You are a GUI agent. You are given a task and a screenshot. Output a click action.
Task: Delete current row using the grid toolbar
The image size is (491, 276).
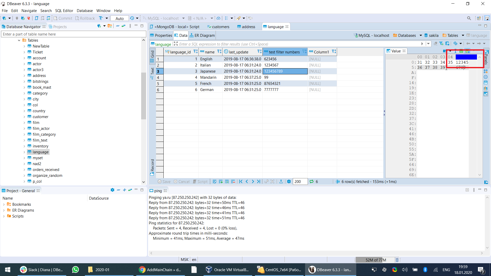coord(233,181)
